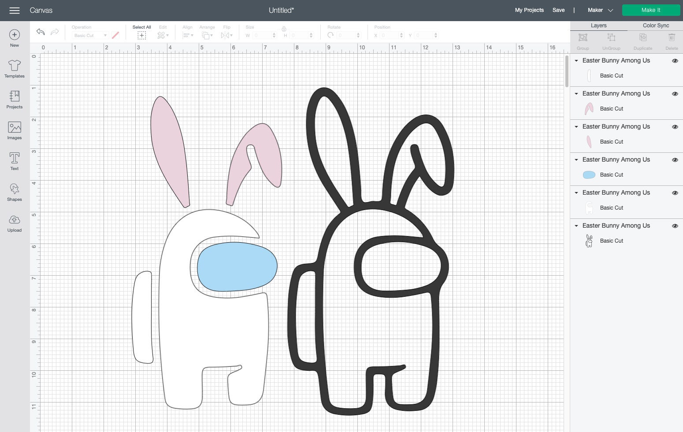Open the Shapes panel
The image size is (683, 432).
(x=14, y=192)
